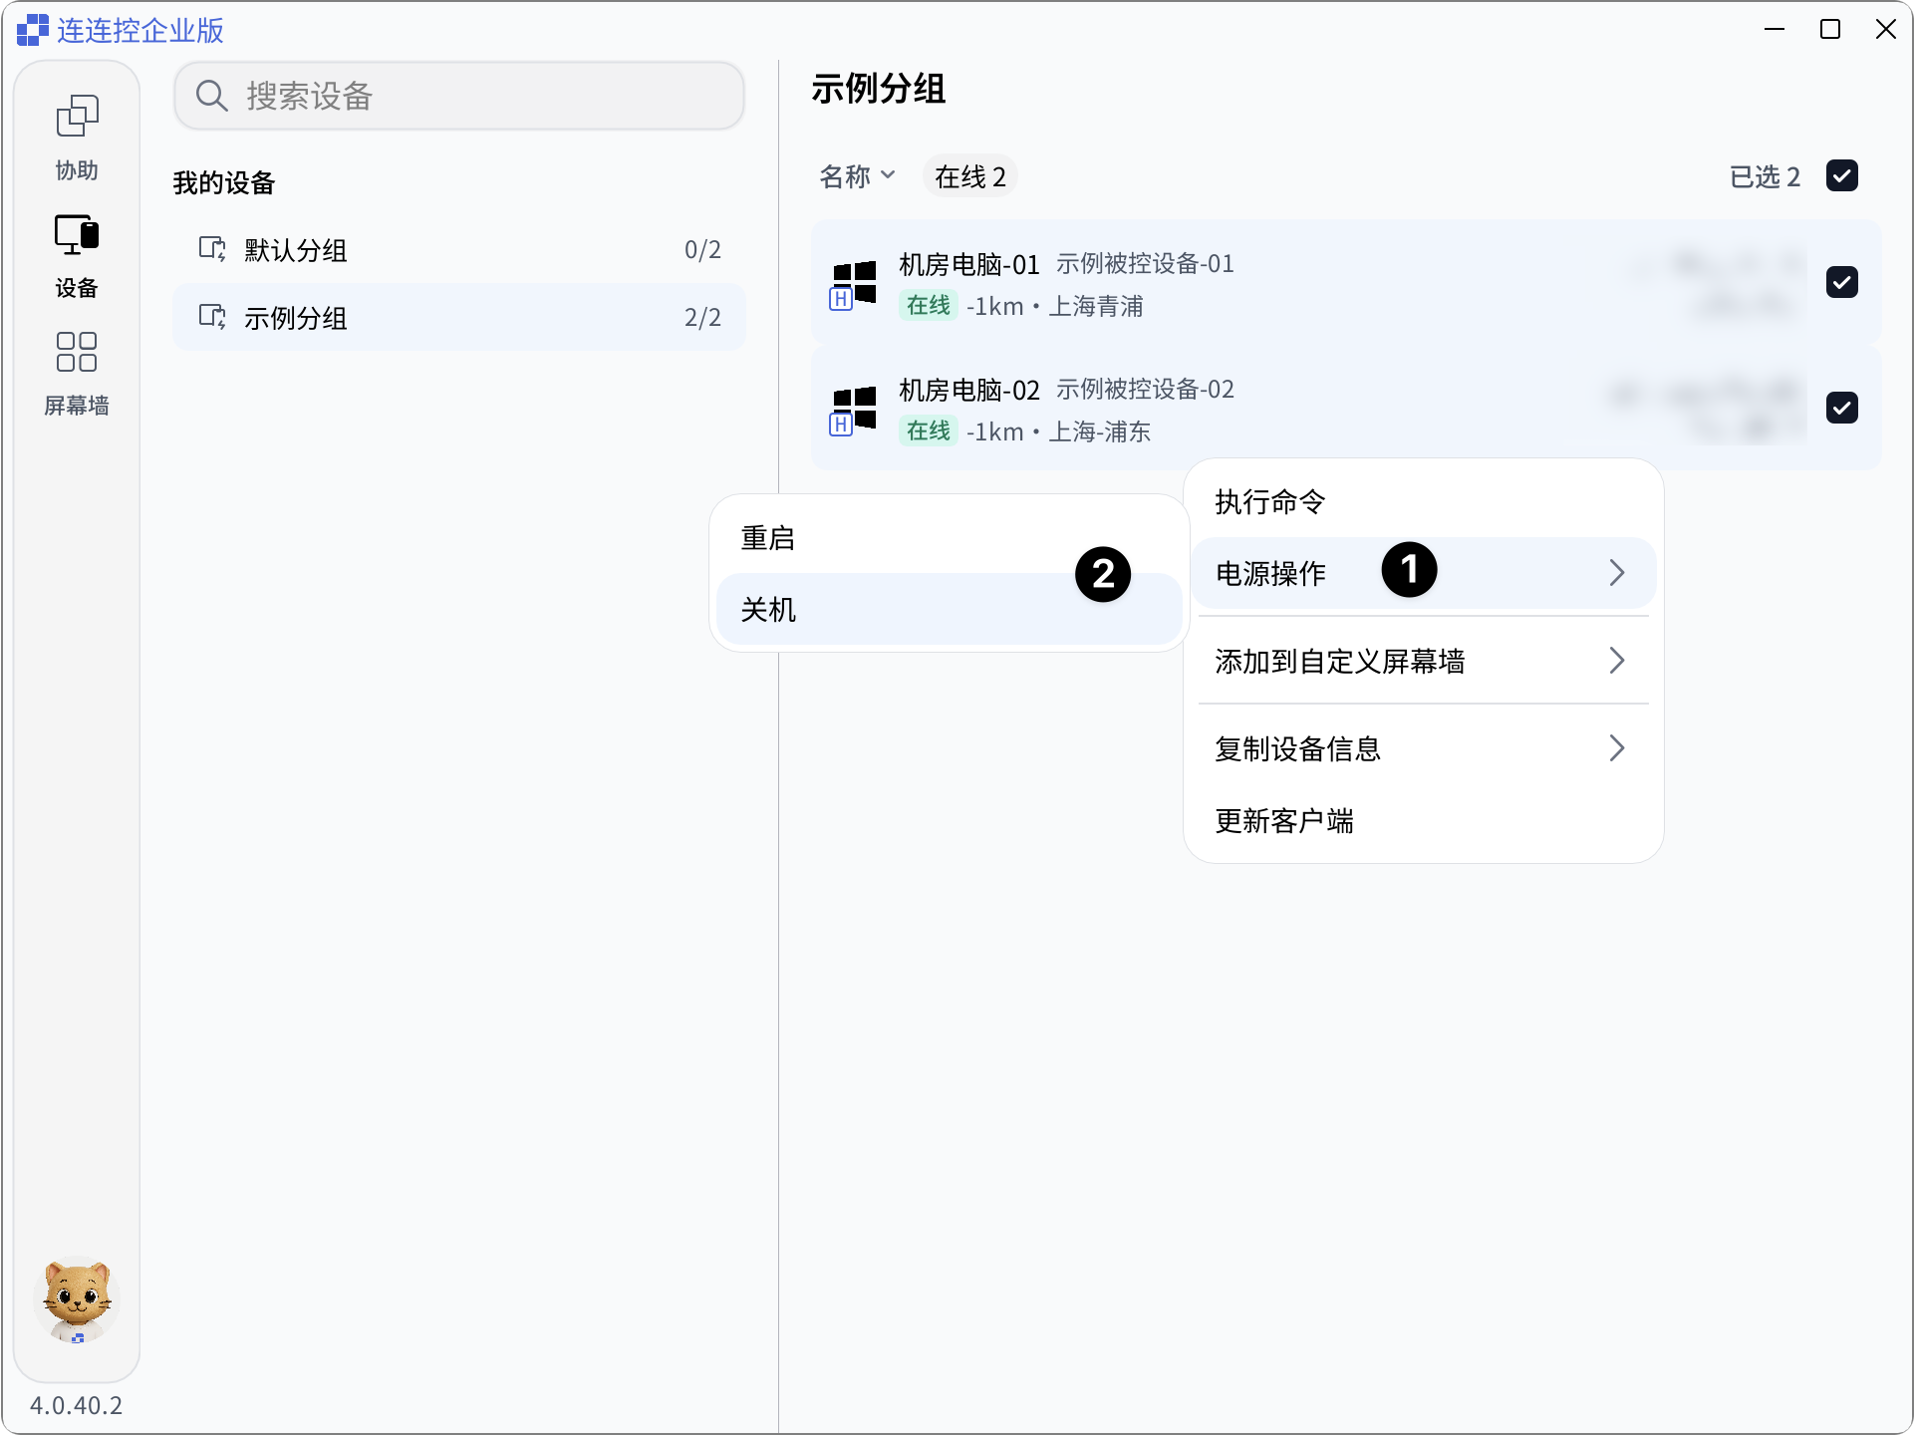Expand the 复制设备信息 submenu arrow

pos(1617,748)
